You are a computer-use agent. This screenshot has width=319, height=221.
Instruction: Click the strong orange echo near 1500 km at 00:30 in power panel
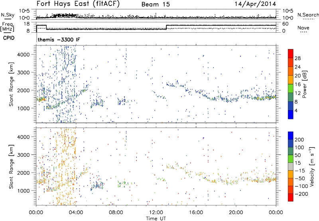tap(41, 99)
